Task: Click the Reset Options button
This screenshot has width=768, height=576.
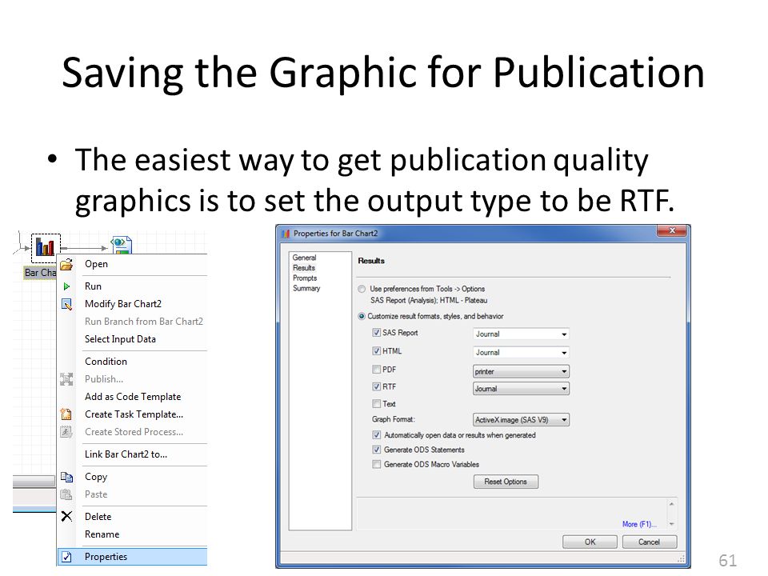Action: (x=506, y=482)
